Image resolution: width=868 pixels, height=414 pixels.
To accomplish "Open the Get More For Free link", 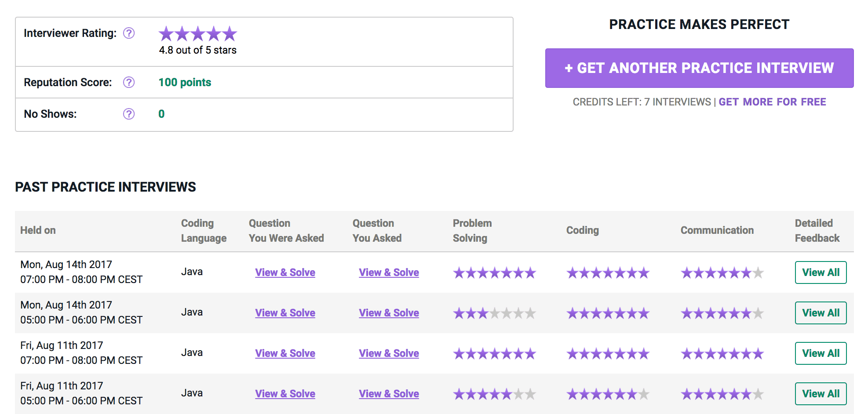I will pyautogui.click(x=772, y=102).
